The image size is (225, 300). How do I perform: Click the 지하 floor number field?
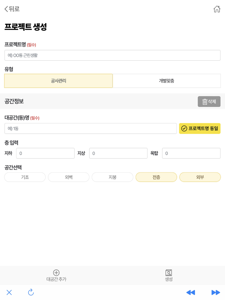(x=45, y=153)
